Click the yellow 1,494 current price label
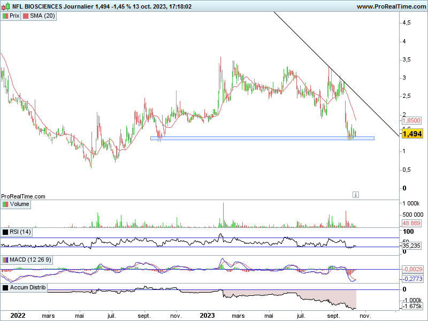This screenshot has width=428, height=321. pyautogui.click(x=412, y=134)
